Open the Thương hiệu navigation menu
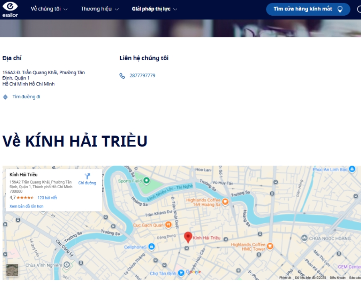361x289 pixels. (x=96, y=9)
